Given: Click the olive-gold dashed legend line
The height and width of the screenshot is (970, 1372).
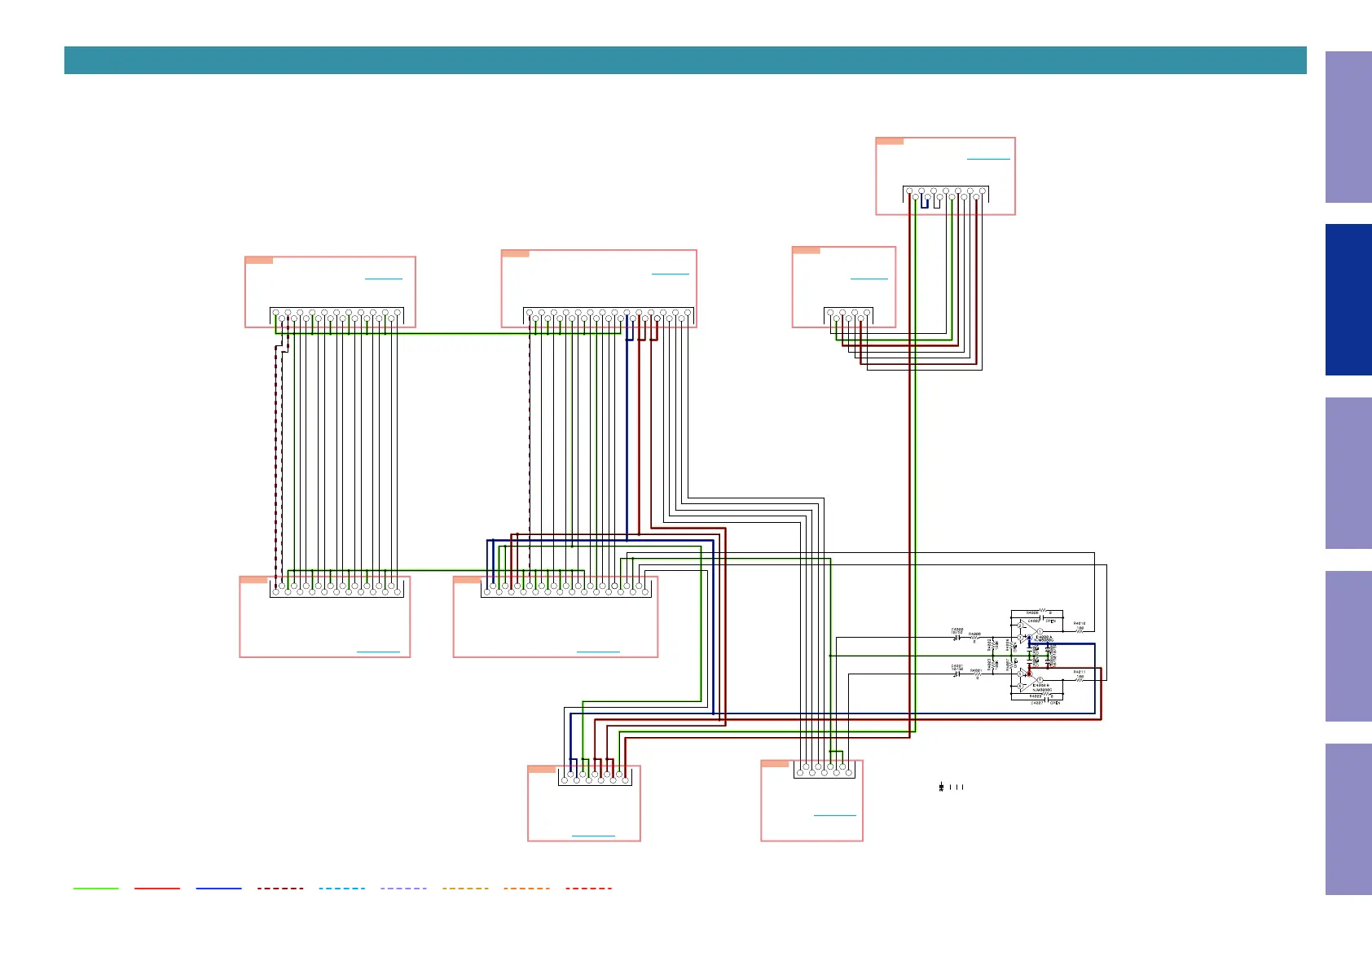Looking at the screenshot, I should click(x=465, y=888).
